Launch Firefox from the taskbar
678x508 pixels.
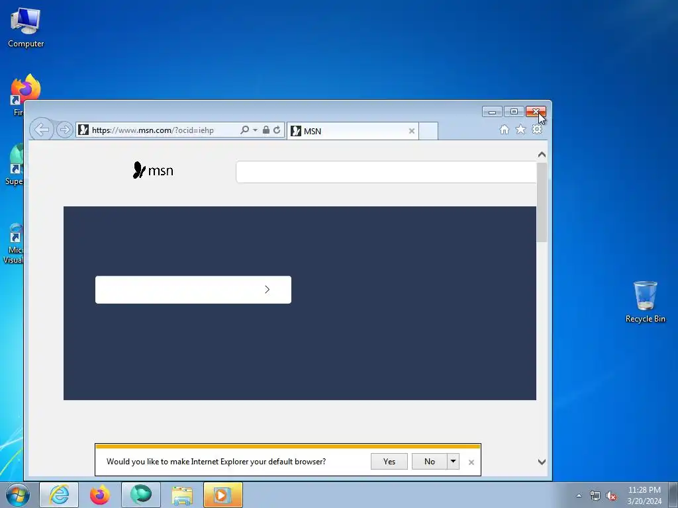(100, 495)
